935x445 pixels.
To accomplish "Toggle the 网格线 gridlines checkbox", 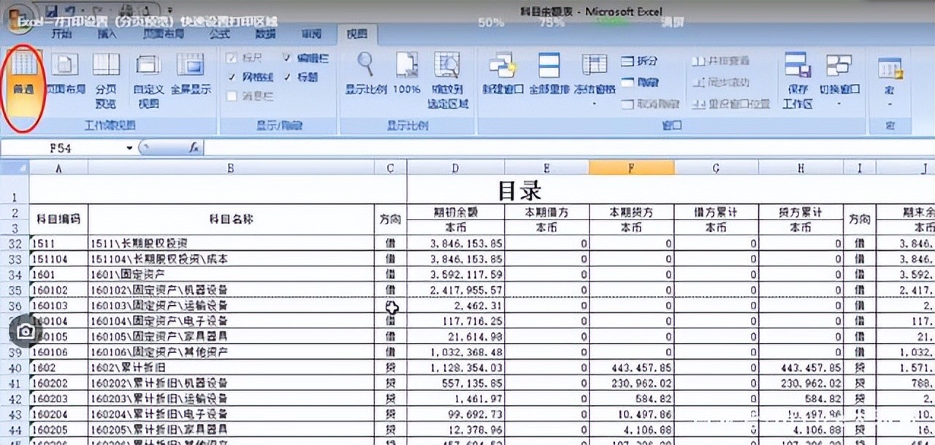I will click(x=232, y=77).
